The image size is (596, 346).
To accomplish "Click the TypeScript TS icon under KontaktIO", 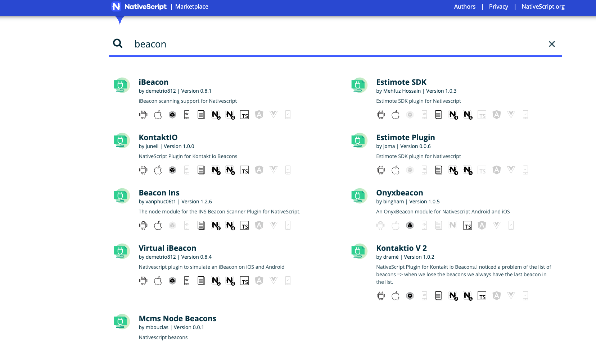I will (244, 170).
